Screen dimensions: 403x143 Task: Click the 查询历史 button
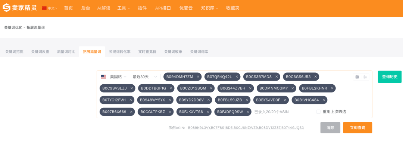point(390,77)
